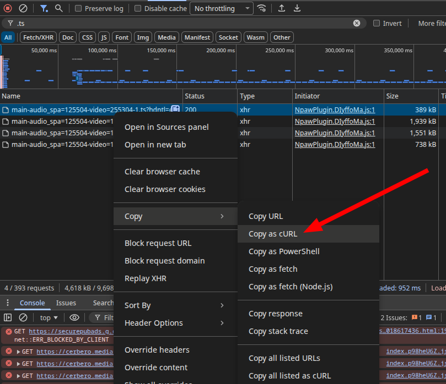
Task: Stop recording network log
Action: [8, 8]
